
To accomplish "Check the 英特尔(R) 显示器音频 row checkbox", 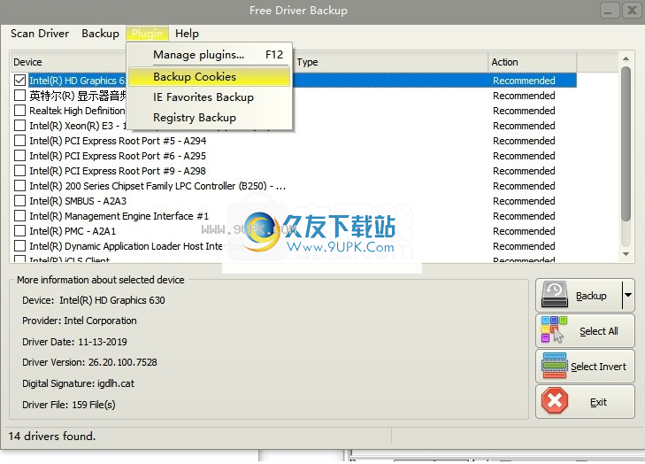I will (x=19, y=95).
